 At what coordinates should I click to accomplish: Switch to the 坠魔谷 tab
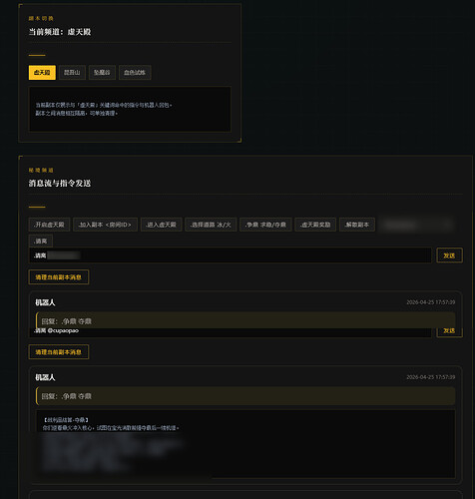(x=102, y=73)
